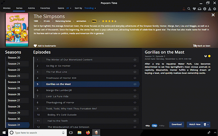Click the yellow torrent health indicator
The image size is (218, 136).
pyautogui.click(x=209, y=56)
